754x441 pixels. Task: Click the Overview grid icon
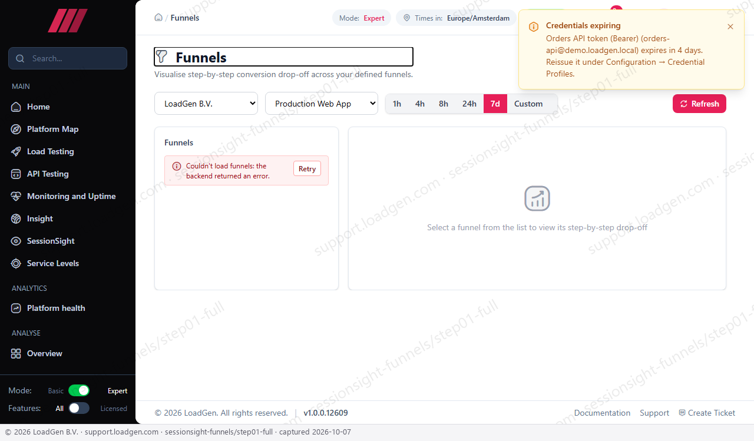point(16,353)
